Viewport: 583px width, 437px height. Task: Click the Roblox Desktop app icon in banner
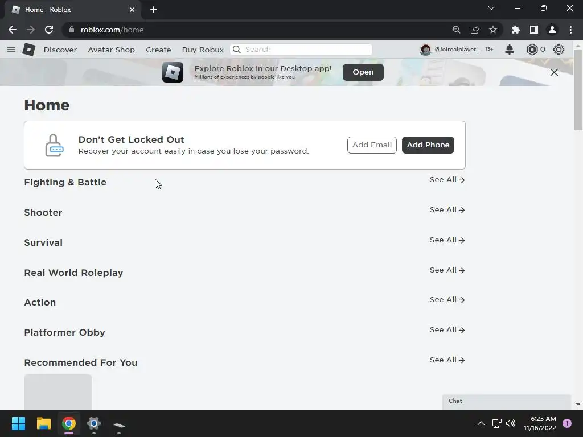click(x=173, y=72)
